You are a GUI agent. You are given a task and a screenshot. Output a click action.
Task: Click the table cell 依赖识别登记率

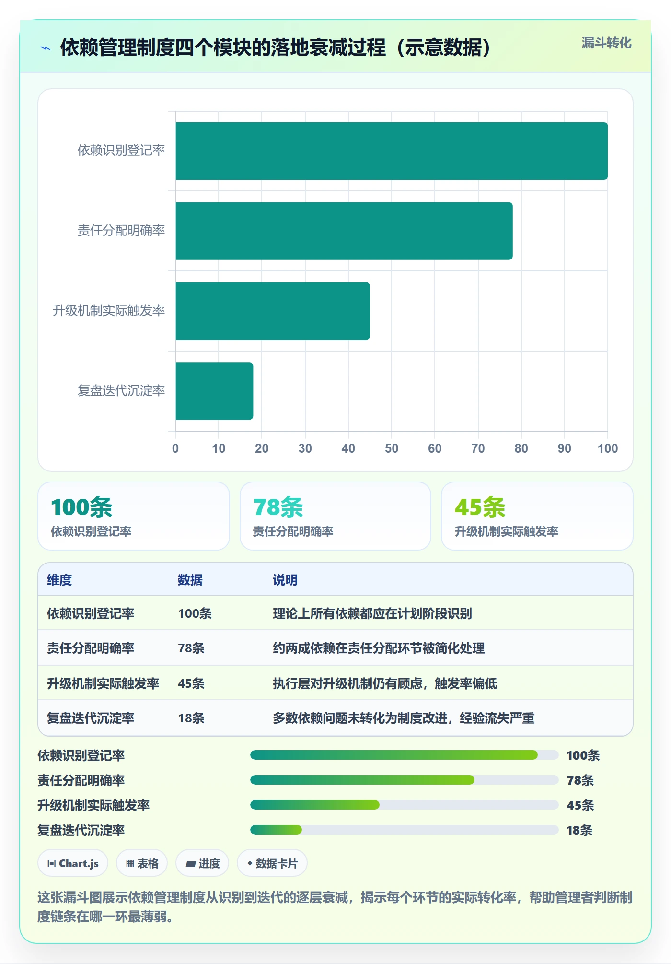click(91, 613)
